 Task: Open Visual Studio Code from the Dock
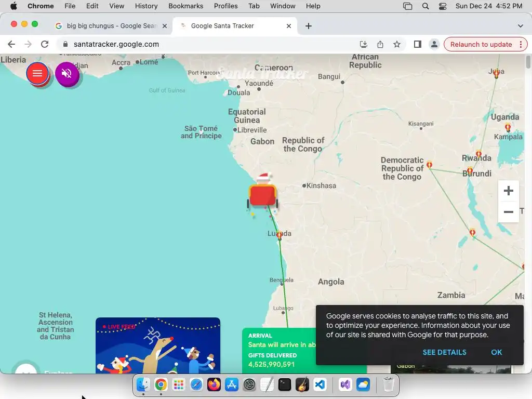[x=320, y=385]
